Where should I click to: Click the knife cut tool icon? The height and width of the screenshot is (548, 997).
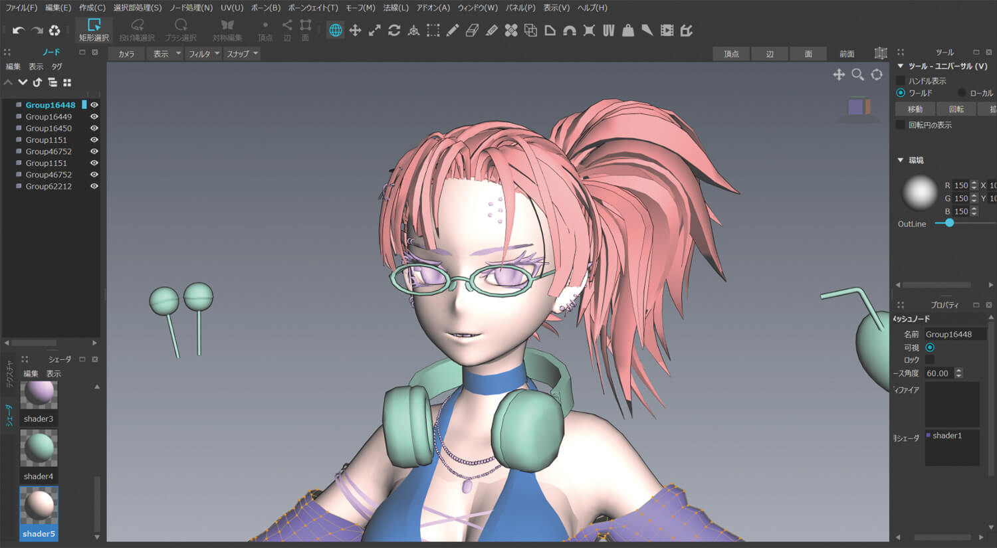647,30
